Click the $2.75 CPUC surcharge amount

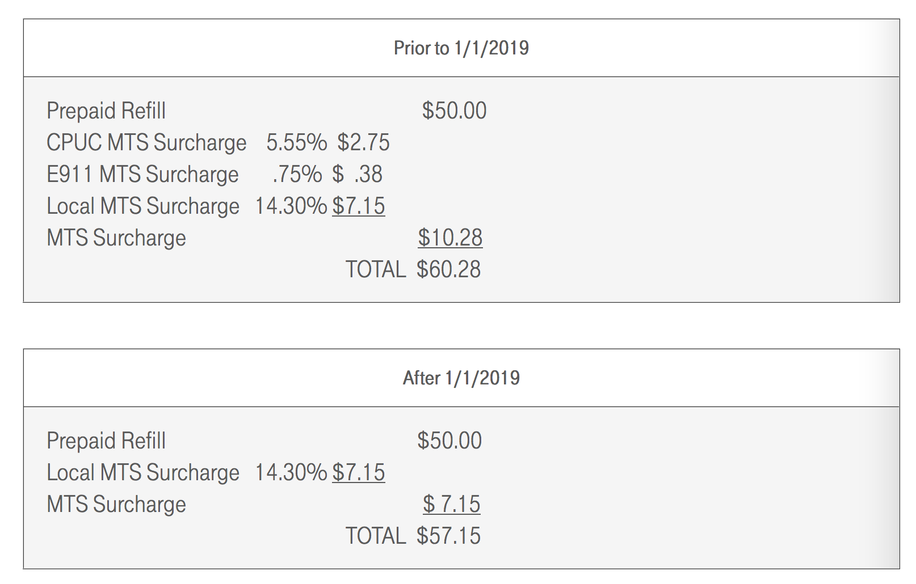(363, 143)
